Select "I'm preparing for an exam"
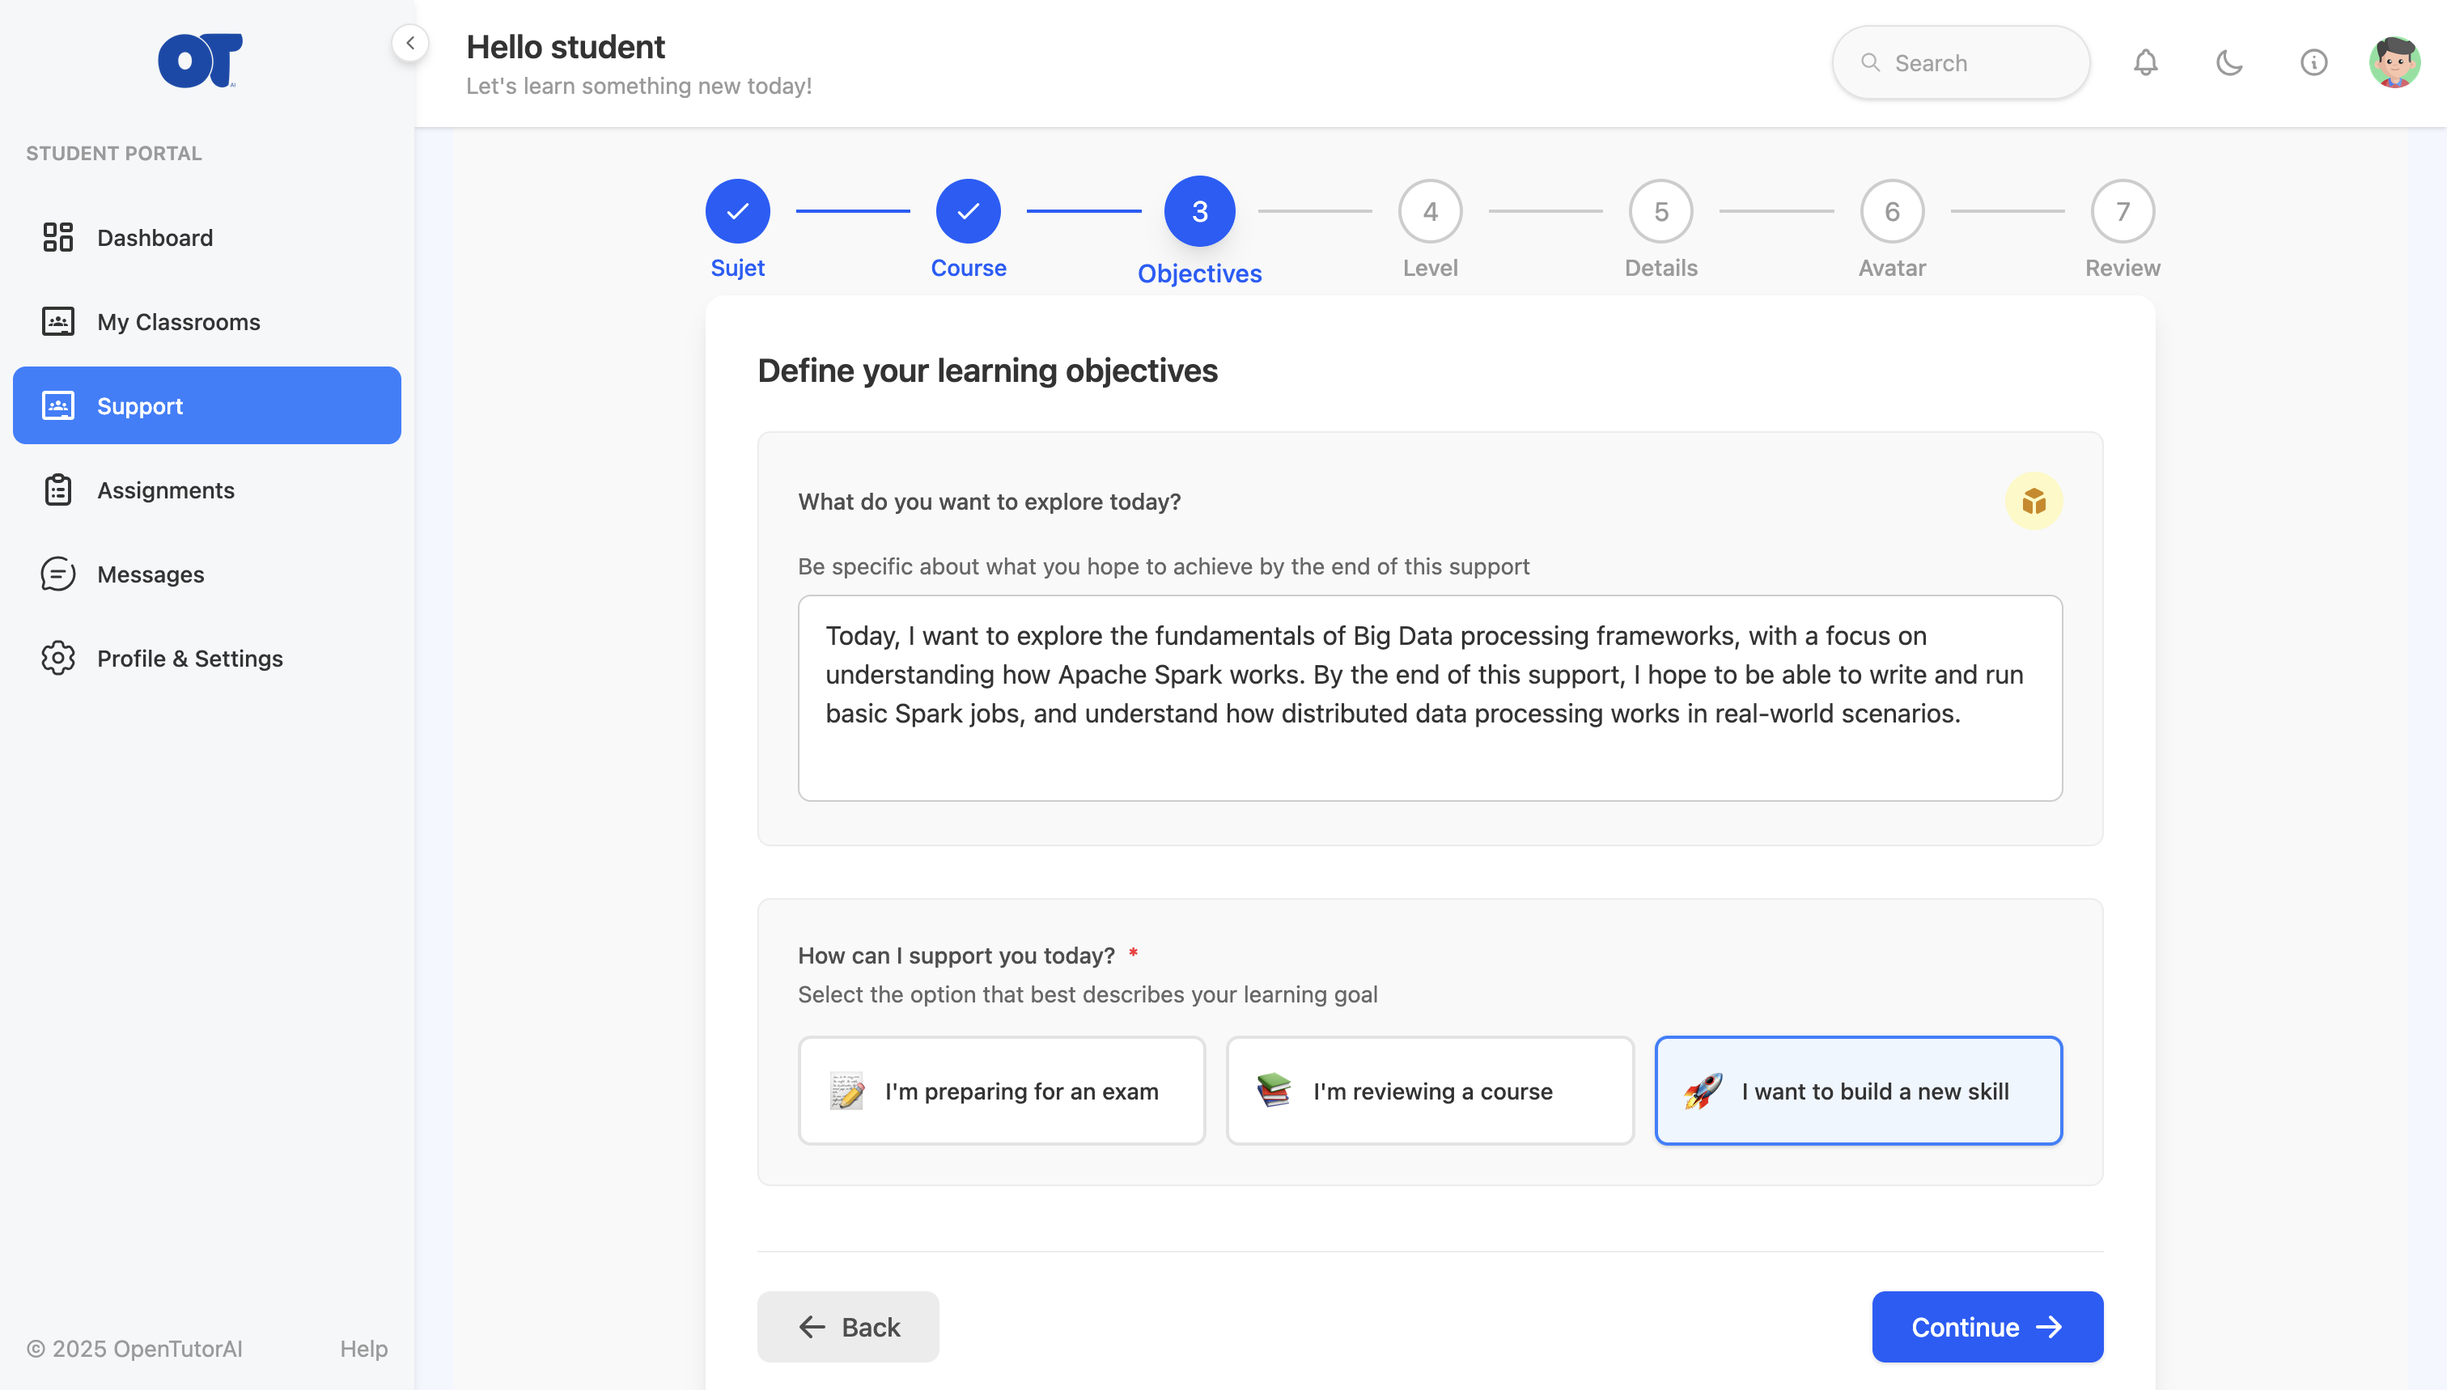 (x=1002, y=1090)
